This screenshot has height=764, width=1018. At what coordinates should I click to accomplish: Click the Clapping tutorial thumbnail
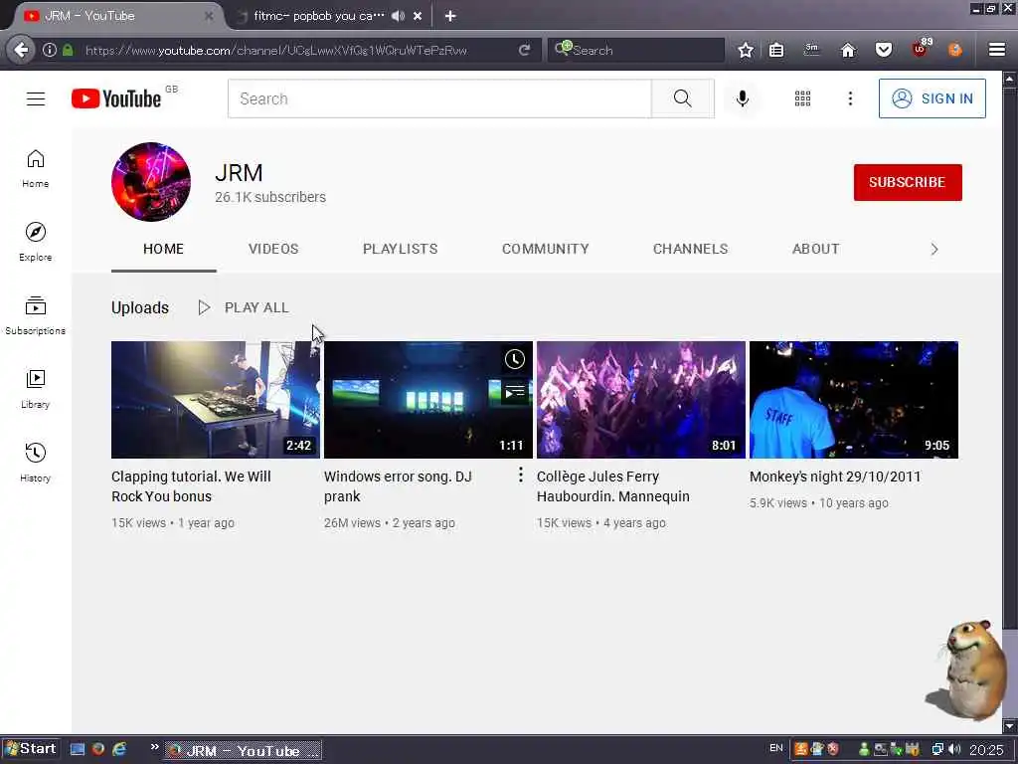click(216, 400)
